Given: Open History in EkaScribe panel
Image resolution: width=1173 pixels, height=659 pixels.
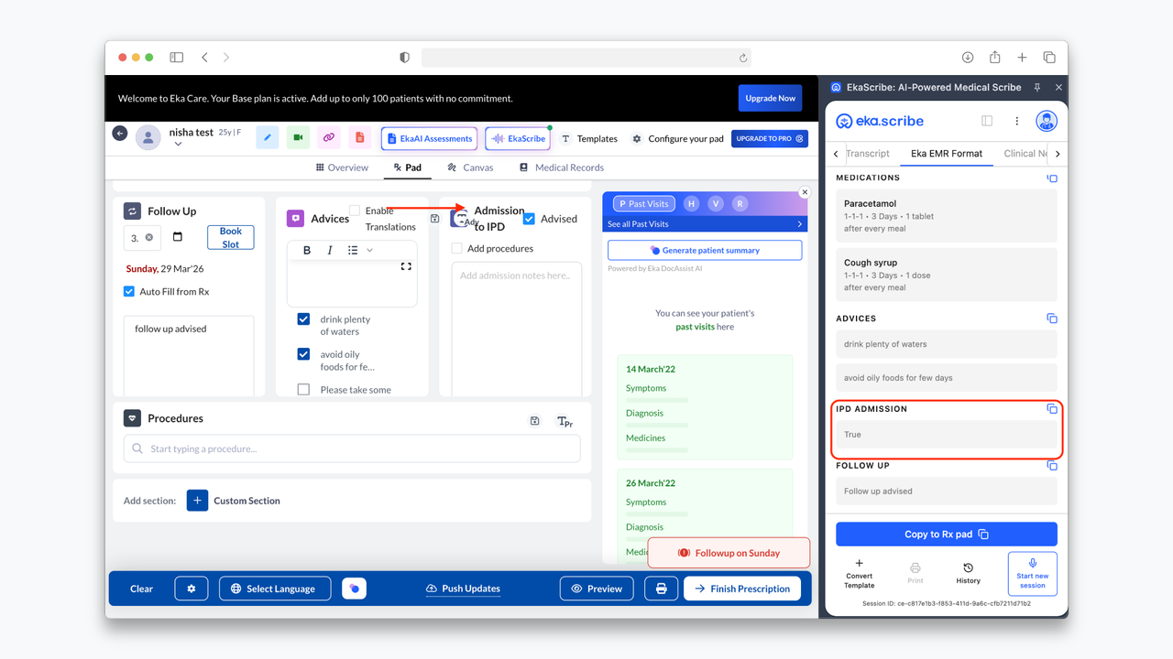Looking at the screenshot, I should (x=968, y=573).
